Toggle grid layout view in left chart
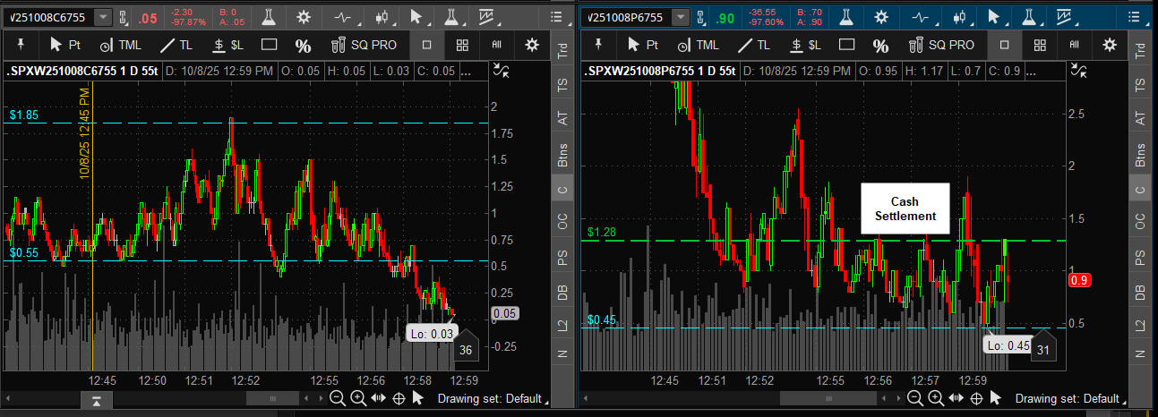1158x417 pixels. pyautogui.click(x=461, y=45)
